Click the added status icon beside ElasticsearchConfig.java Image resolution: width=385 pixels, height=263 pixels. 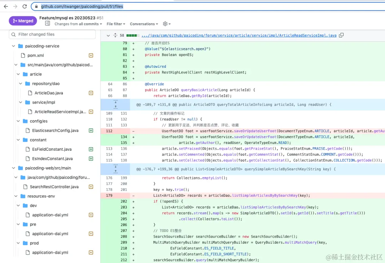[x=91, y=130]
